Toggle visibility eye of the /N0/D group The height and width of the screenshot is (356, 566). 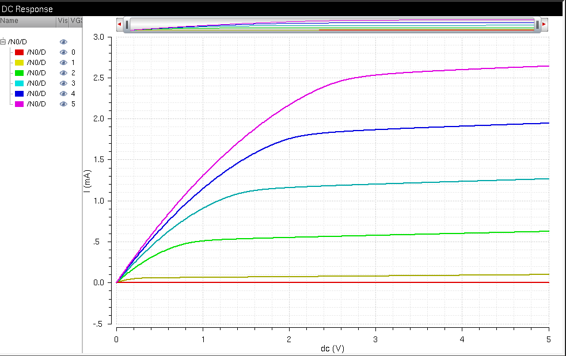click(63, 42)
